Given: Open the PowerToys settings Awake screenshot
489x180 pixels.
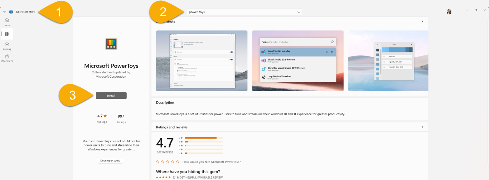Looking at the screenshot, I should tap(202, 61).
